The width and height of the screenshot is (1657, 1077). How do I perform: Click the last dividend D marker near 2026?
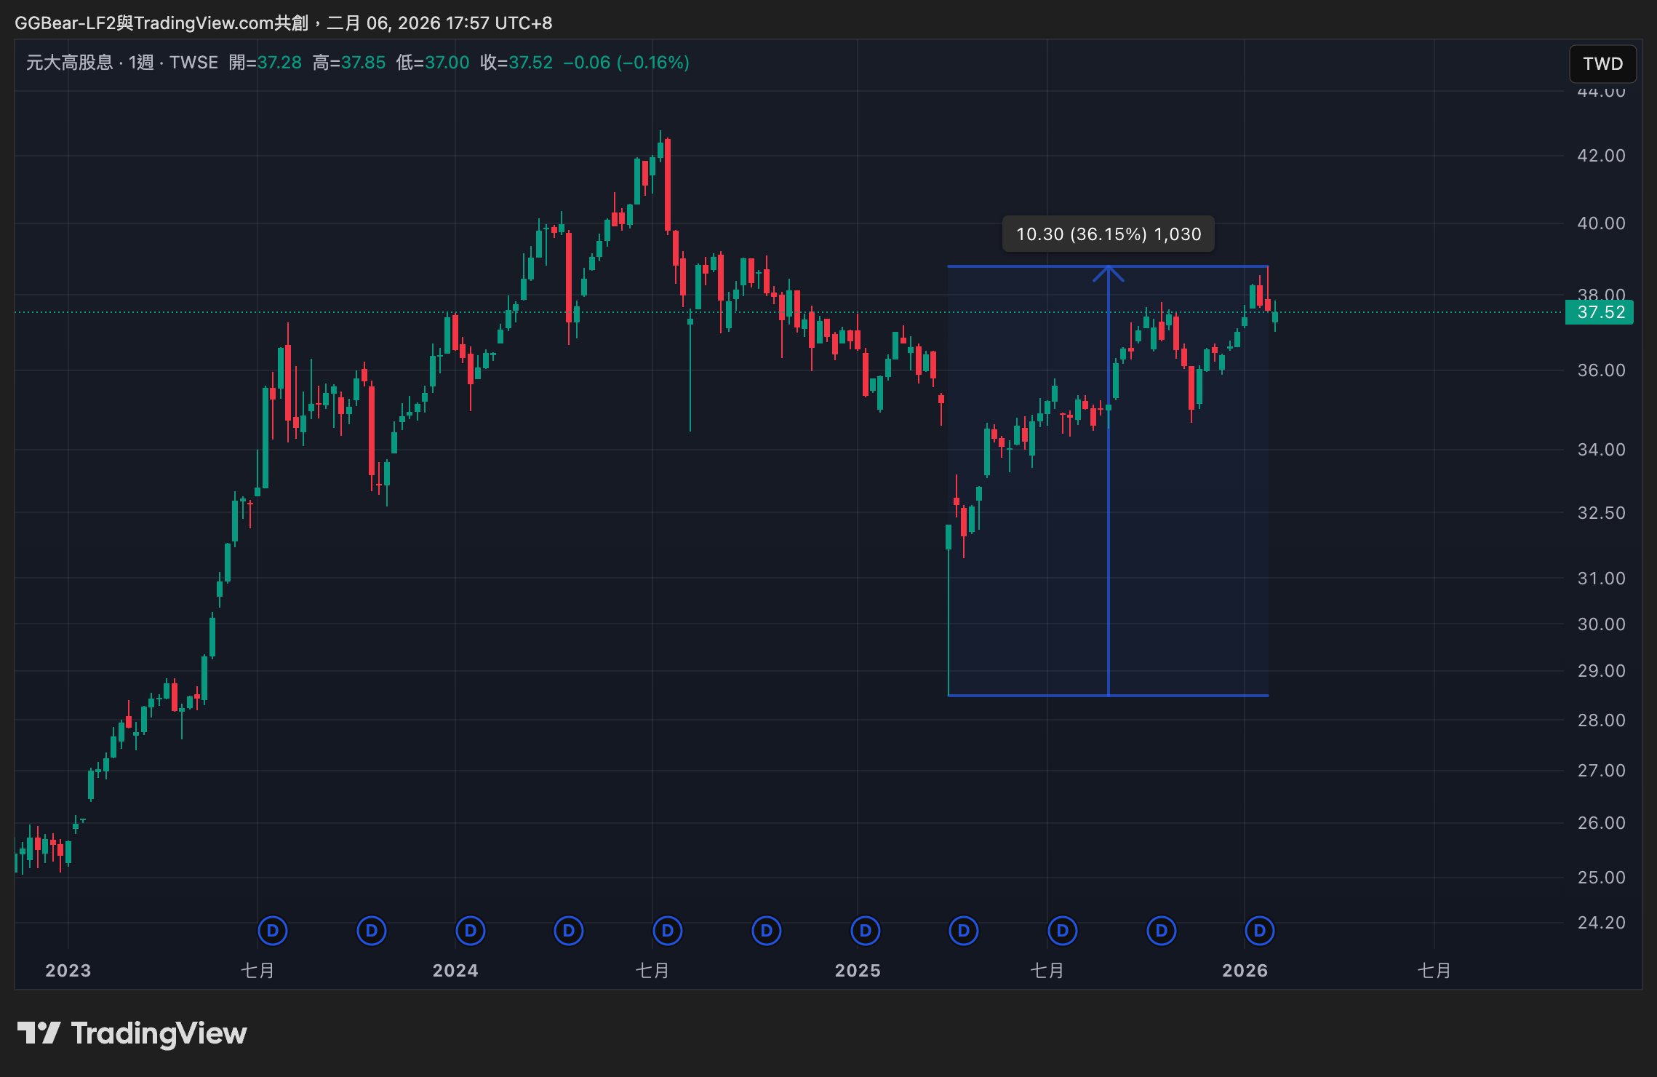pyautogui.click(x=1260, y=930)
